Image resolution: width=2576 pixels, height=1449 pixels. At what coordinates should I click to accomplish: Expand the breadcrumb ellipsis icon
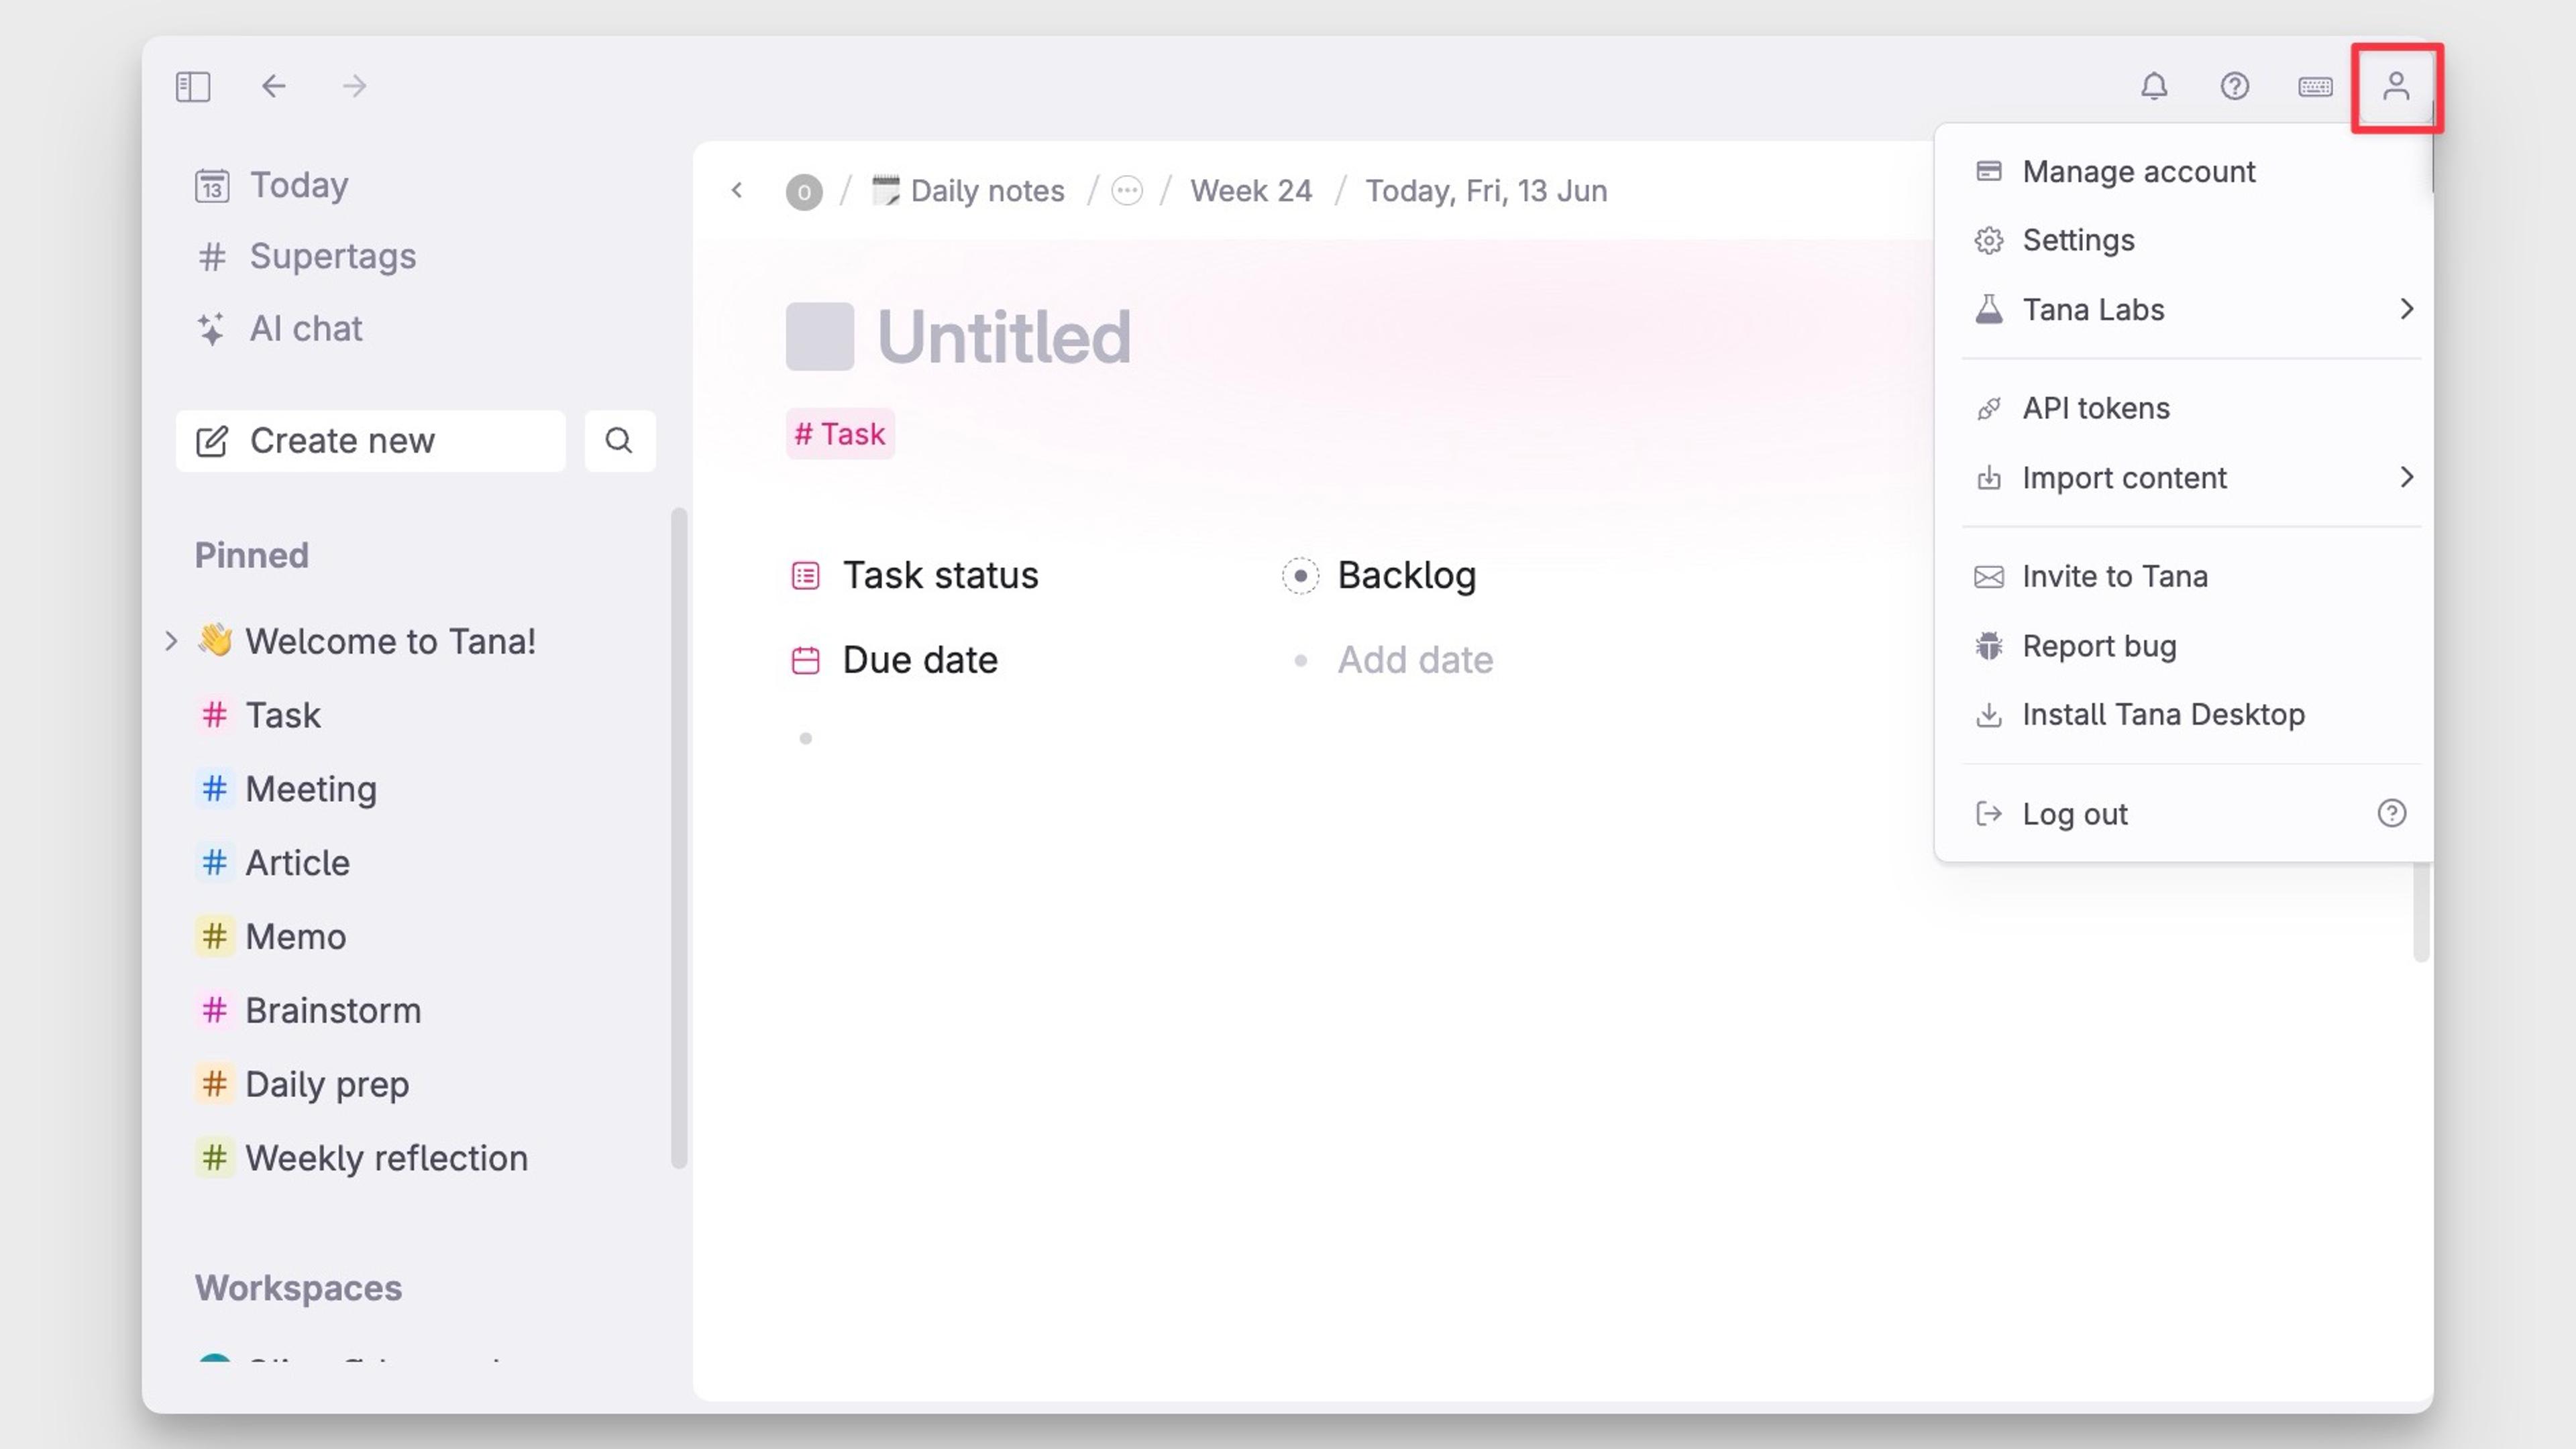coord(1127,191)
